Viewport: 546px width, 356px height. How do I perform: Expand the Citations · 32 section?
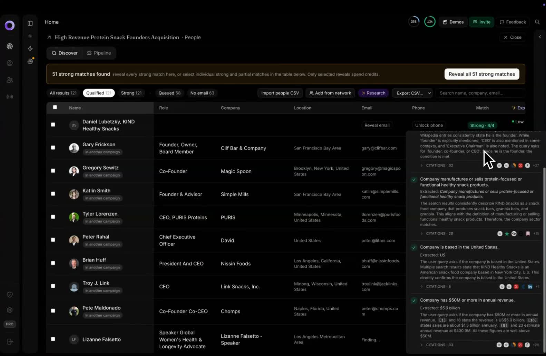[437, 166]
